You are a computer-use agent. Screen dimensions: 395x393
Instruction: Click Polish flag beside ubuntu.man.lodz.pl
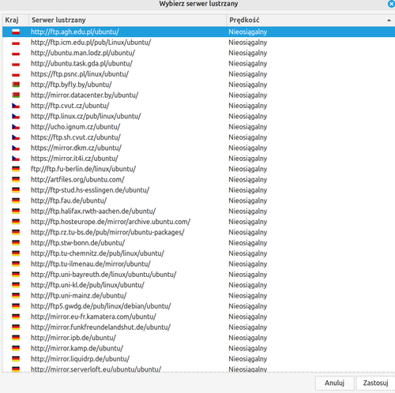click(16, 53)
